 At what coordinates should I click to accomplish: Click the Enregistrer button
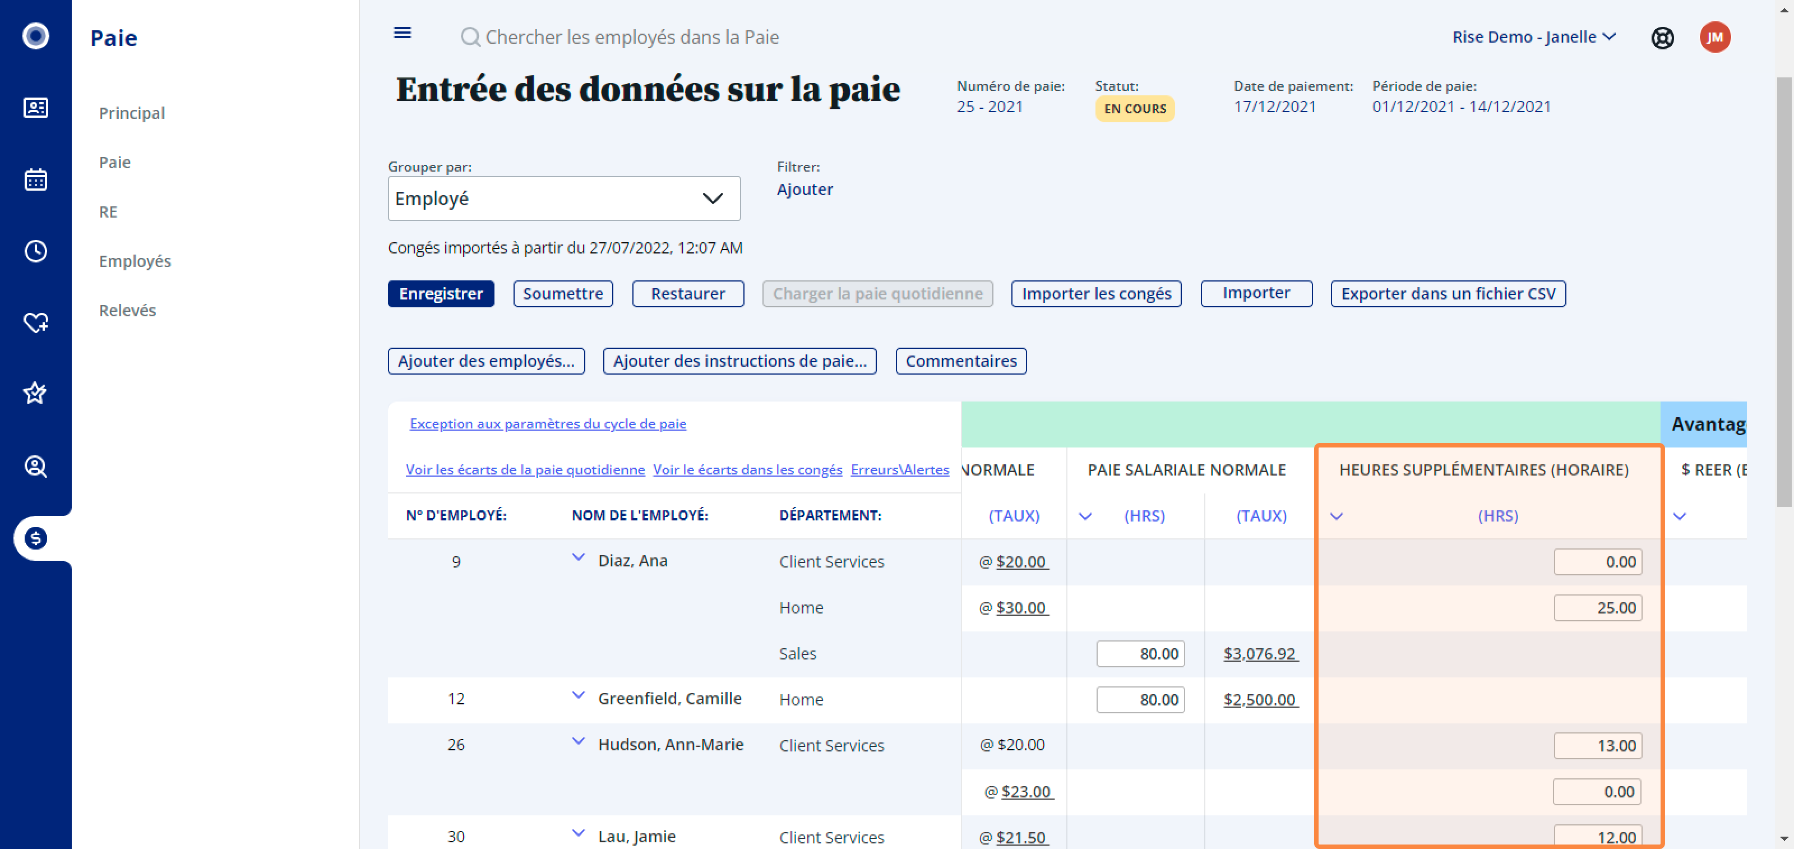pos(441,294)
